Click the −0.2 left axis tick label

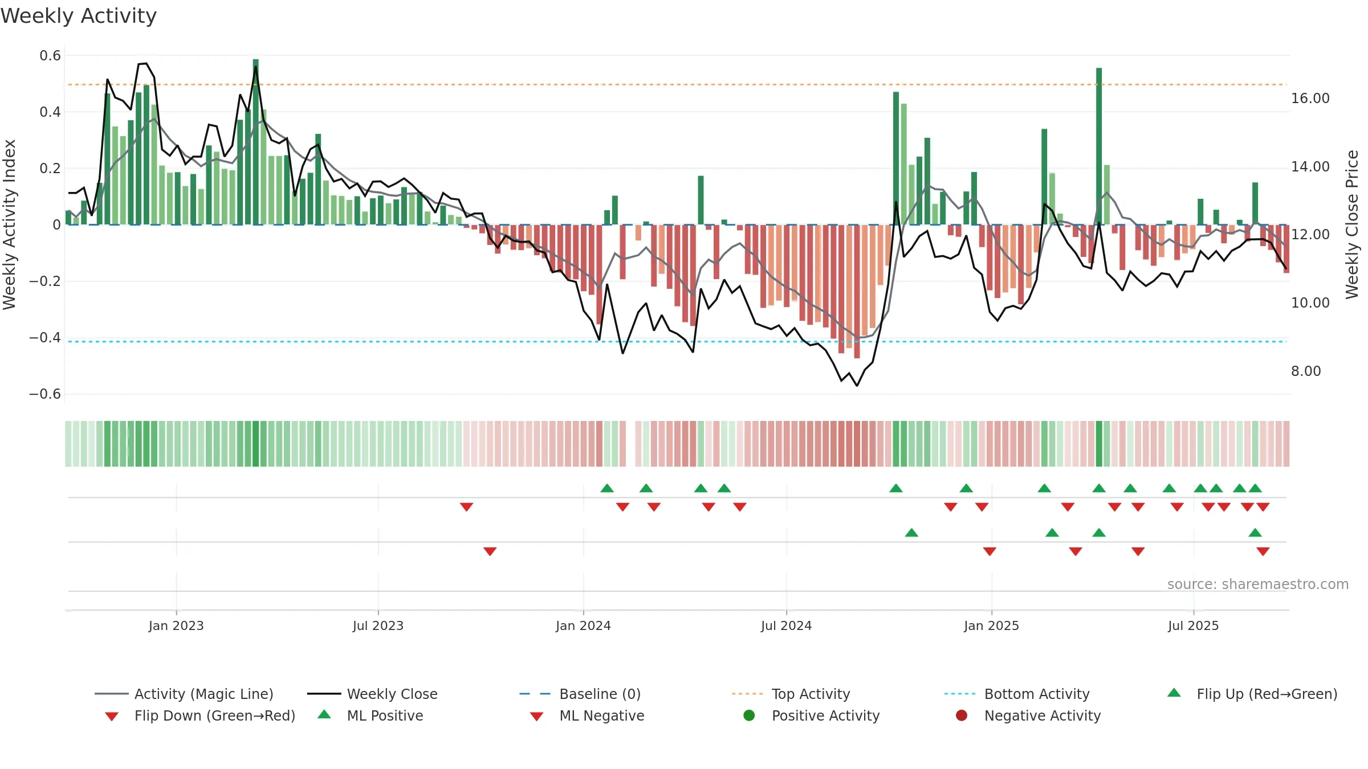(x=45, y=281)
